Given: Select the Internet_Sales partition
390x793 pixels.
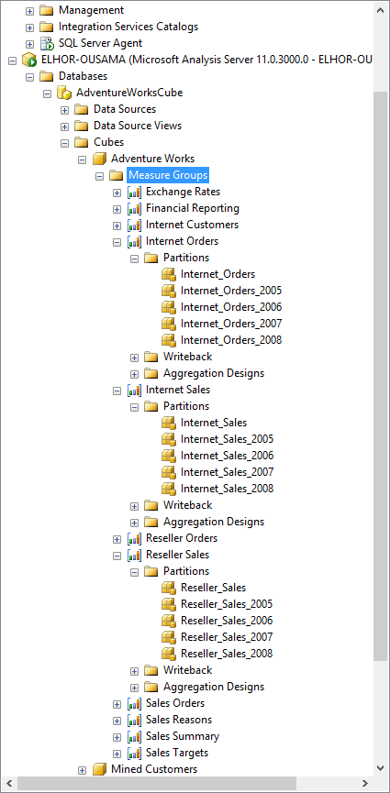Looking at the screenshot, I should 214,423.
